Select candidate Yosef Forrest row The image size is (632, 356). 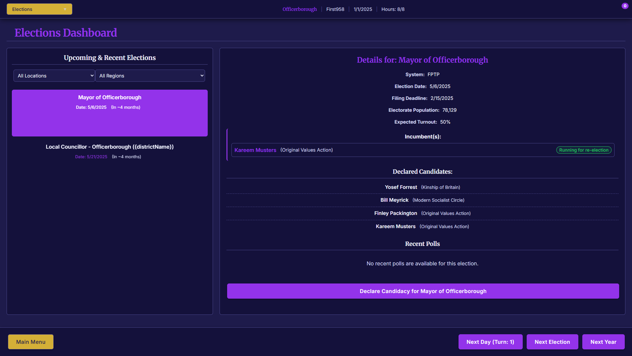tap(422, 187)
